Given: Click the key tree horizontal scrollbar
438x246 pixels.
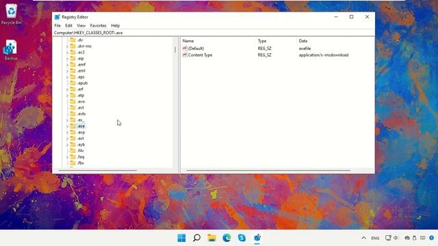Looking at the screenshot, I should (x=97, y=170).
